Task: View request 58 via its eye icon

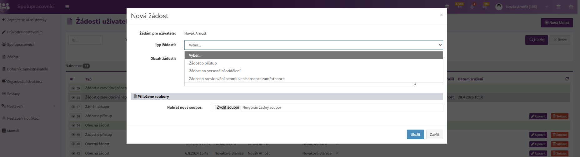Action: click(x=76, y=98)
